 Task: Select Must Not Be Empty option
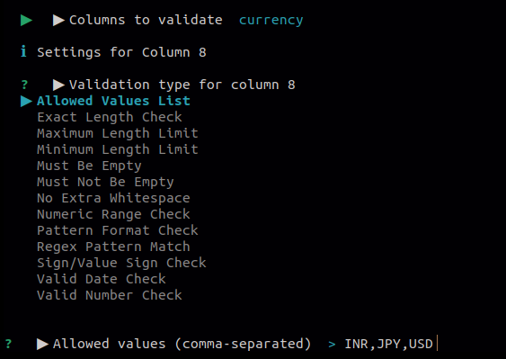tap(105, 182)
